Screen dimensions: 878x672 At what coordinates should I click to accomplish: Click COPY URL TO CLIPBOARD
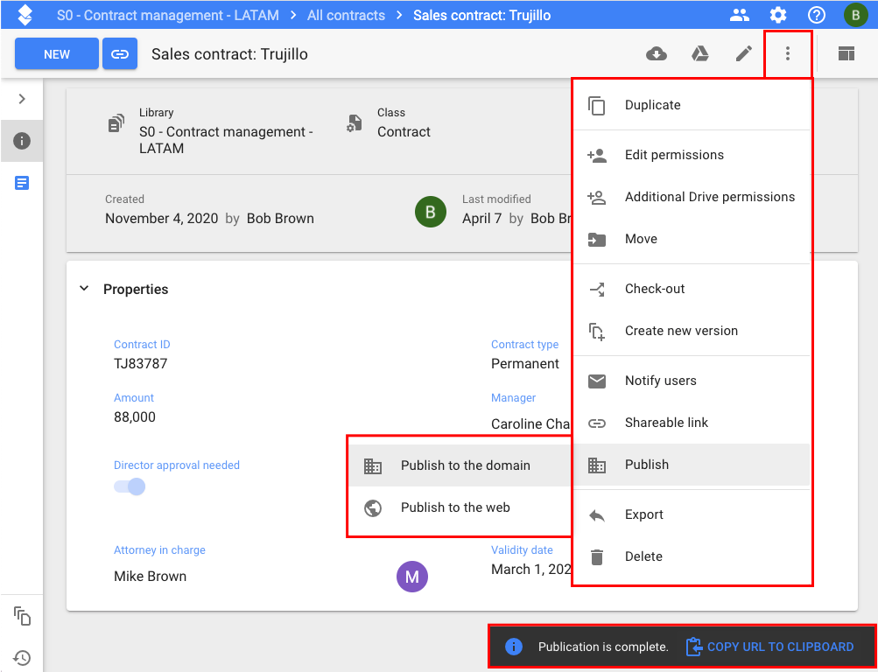click(x=779, y=647)
